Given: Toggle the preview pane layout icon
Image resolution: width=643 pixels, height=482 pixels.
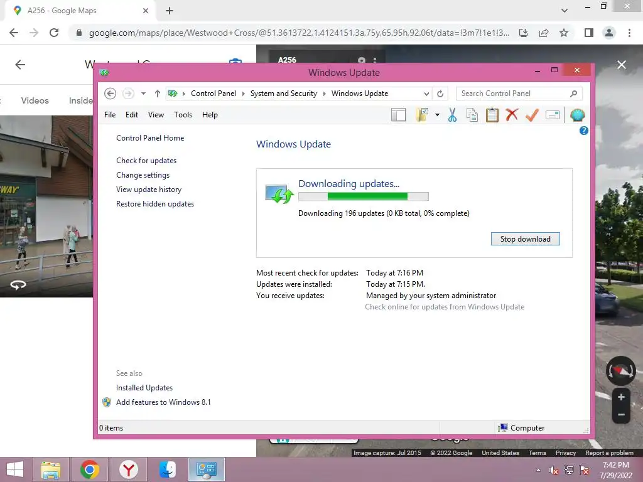Looking at the screenshot, I should coord(398,115).
